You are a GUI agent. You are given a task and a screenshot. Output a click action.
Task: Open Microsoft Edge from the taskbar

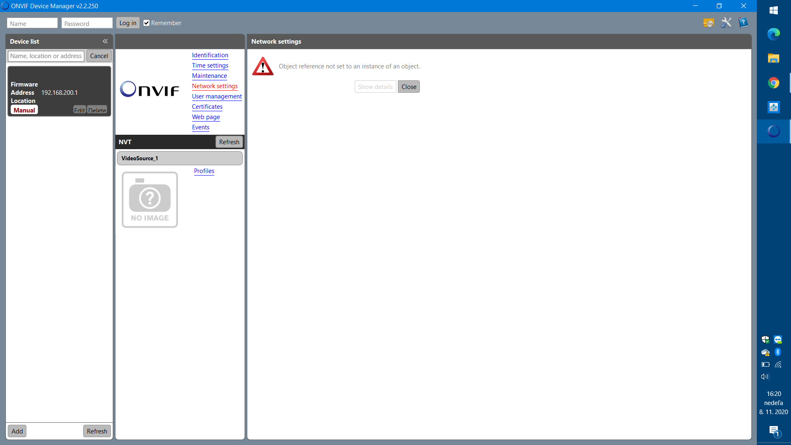tap(773, 34)
